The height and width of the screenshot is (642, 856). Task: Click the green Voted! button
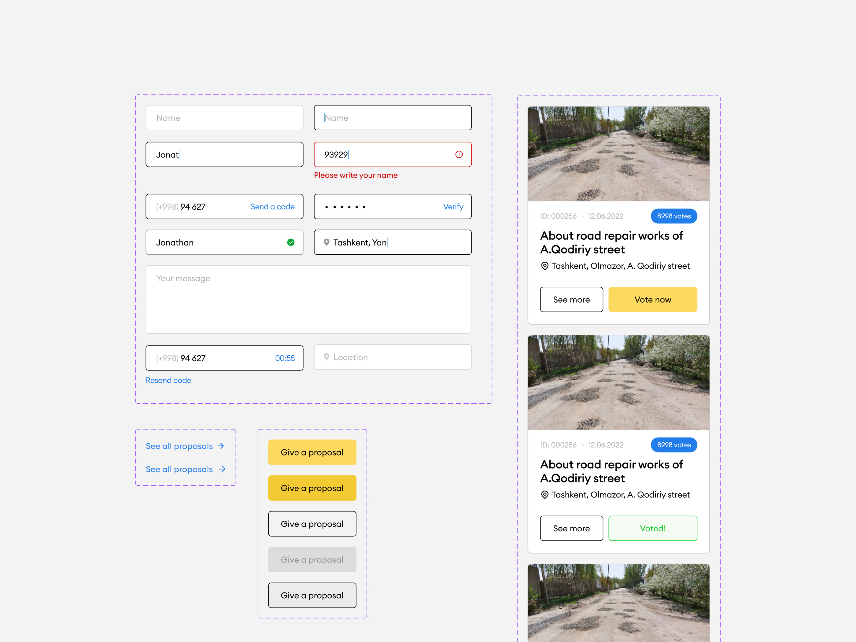click(652, 528)
